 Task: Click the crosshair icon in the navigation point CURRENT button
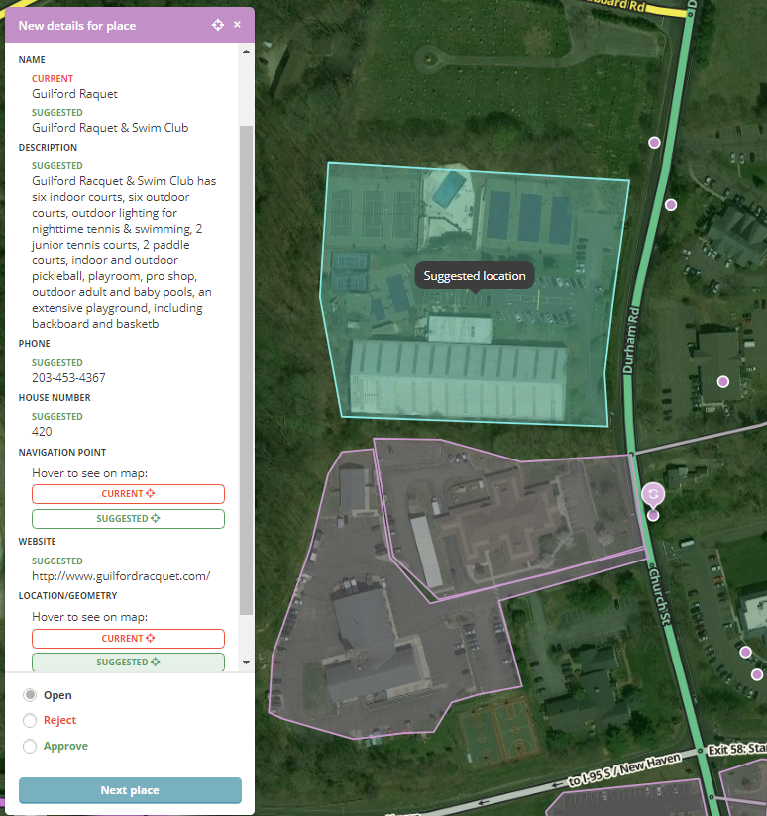pyautogui.click(x=150, y=493)
